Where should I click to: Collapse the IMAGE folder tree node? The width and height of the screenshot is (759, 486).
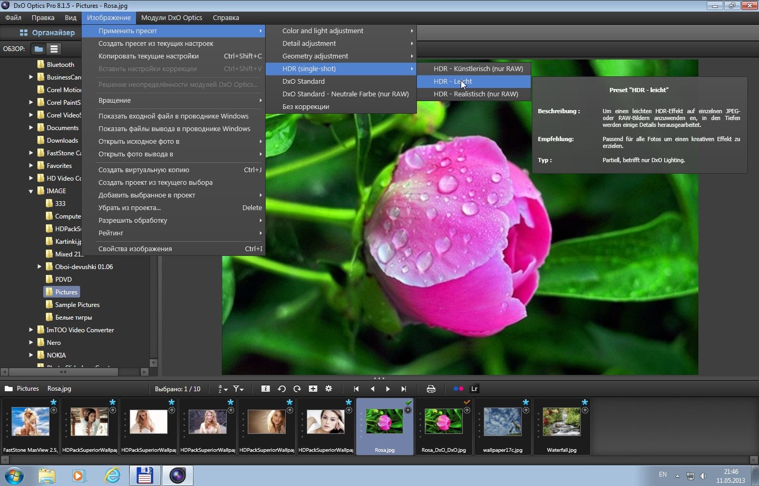(x=31, y=191)
